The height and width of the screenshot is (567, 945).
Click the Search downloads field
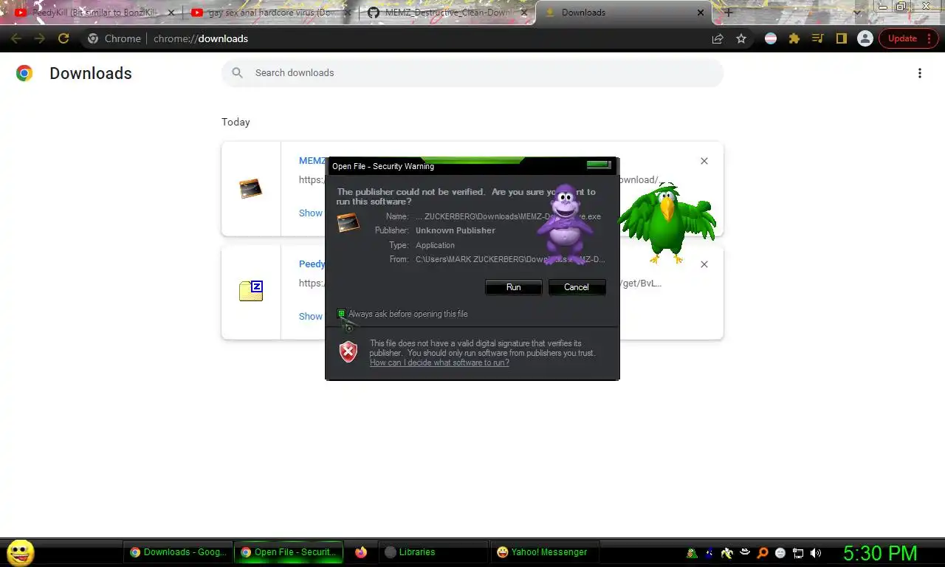click(472, 73)
